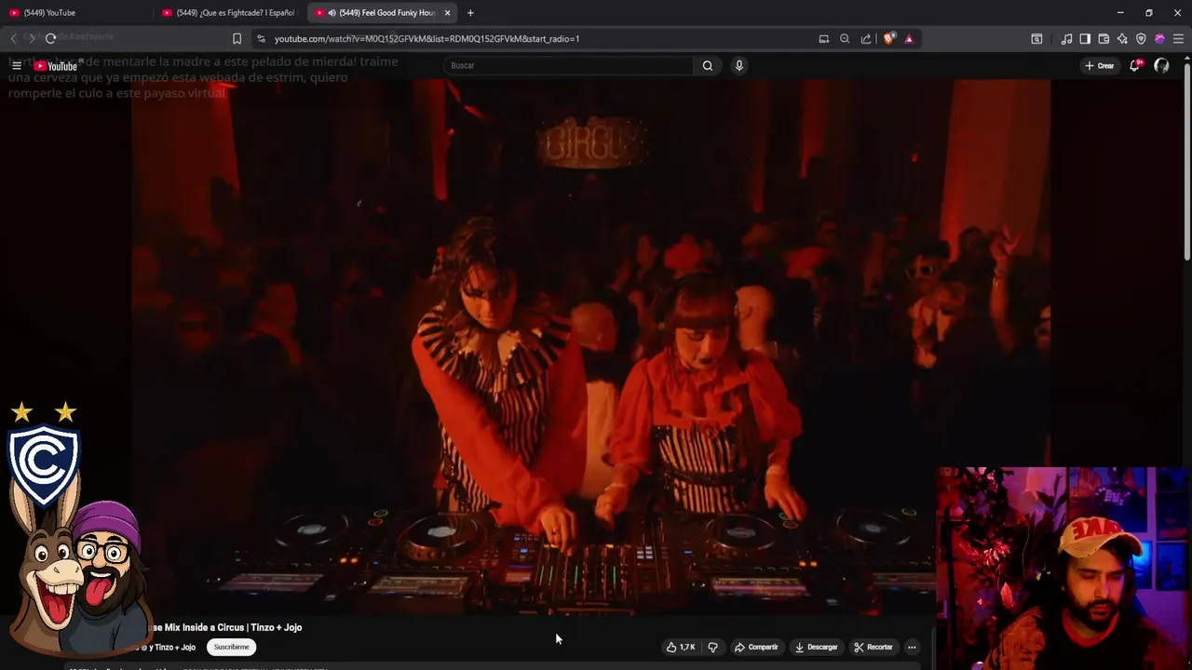Open more actions ellipsis under video
This screenshot has height=670, width=1192.
[912, 647]
